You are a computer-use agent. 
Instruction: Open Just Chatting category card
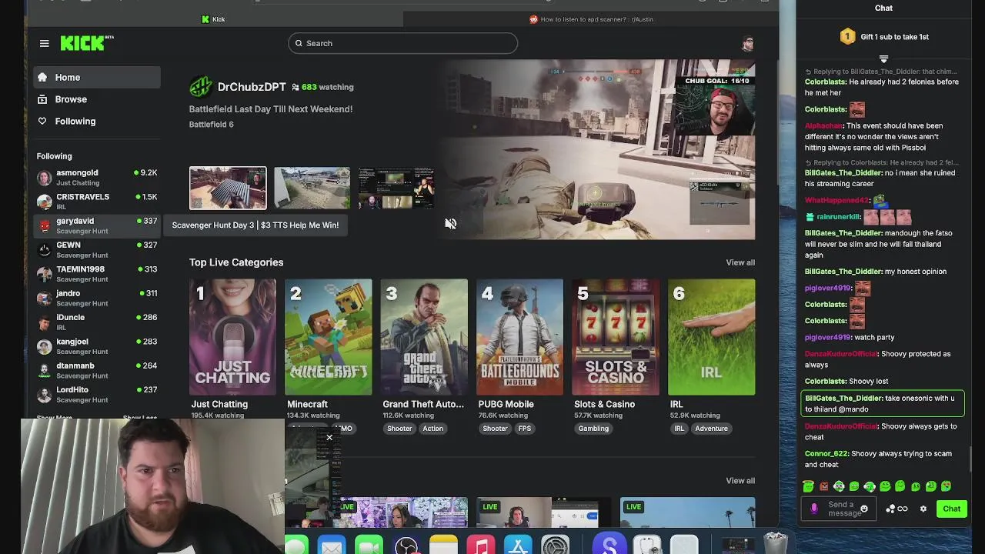(x=232, y=337)
